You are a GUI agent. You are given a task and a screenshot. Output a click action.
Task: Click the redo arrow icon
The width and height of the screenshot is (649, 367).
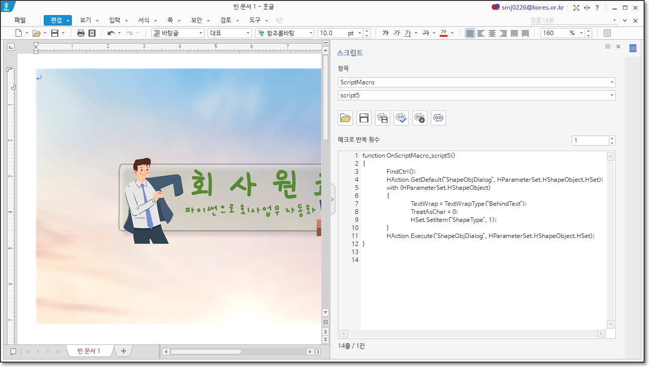point(129,33)
